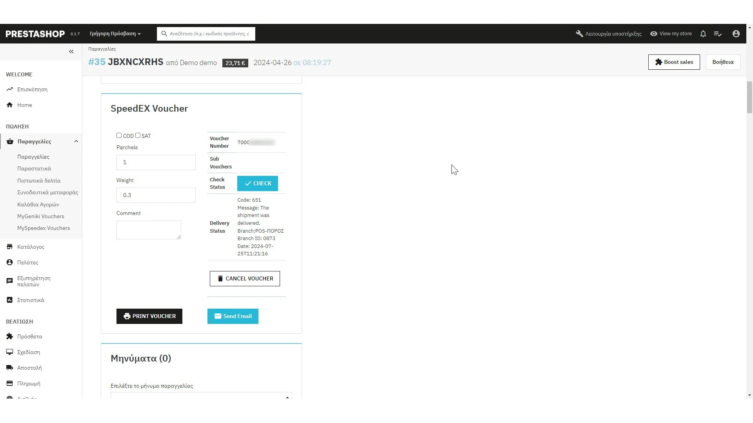Image resolution: width=753 pixels, height=423 pixels.
Task: Tick the SAT checkbox
Action: pos(138,136)
